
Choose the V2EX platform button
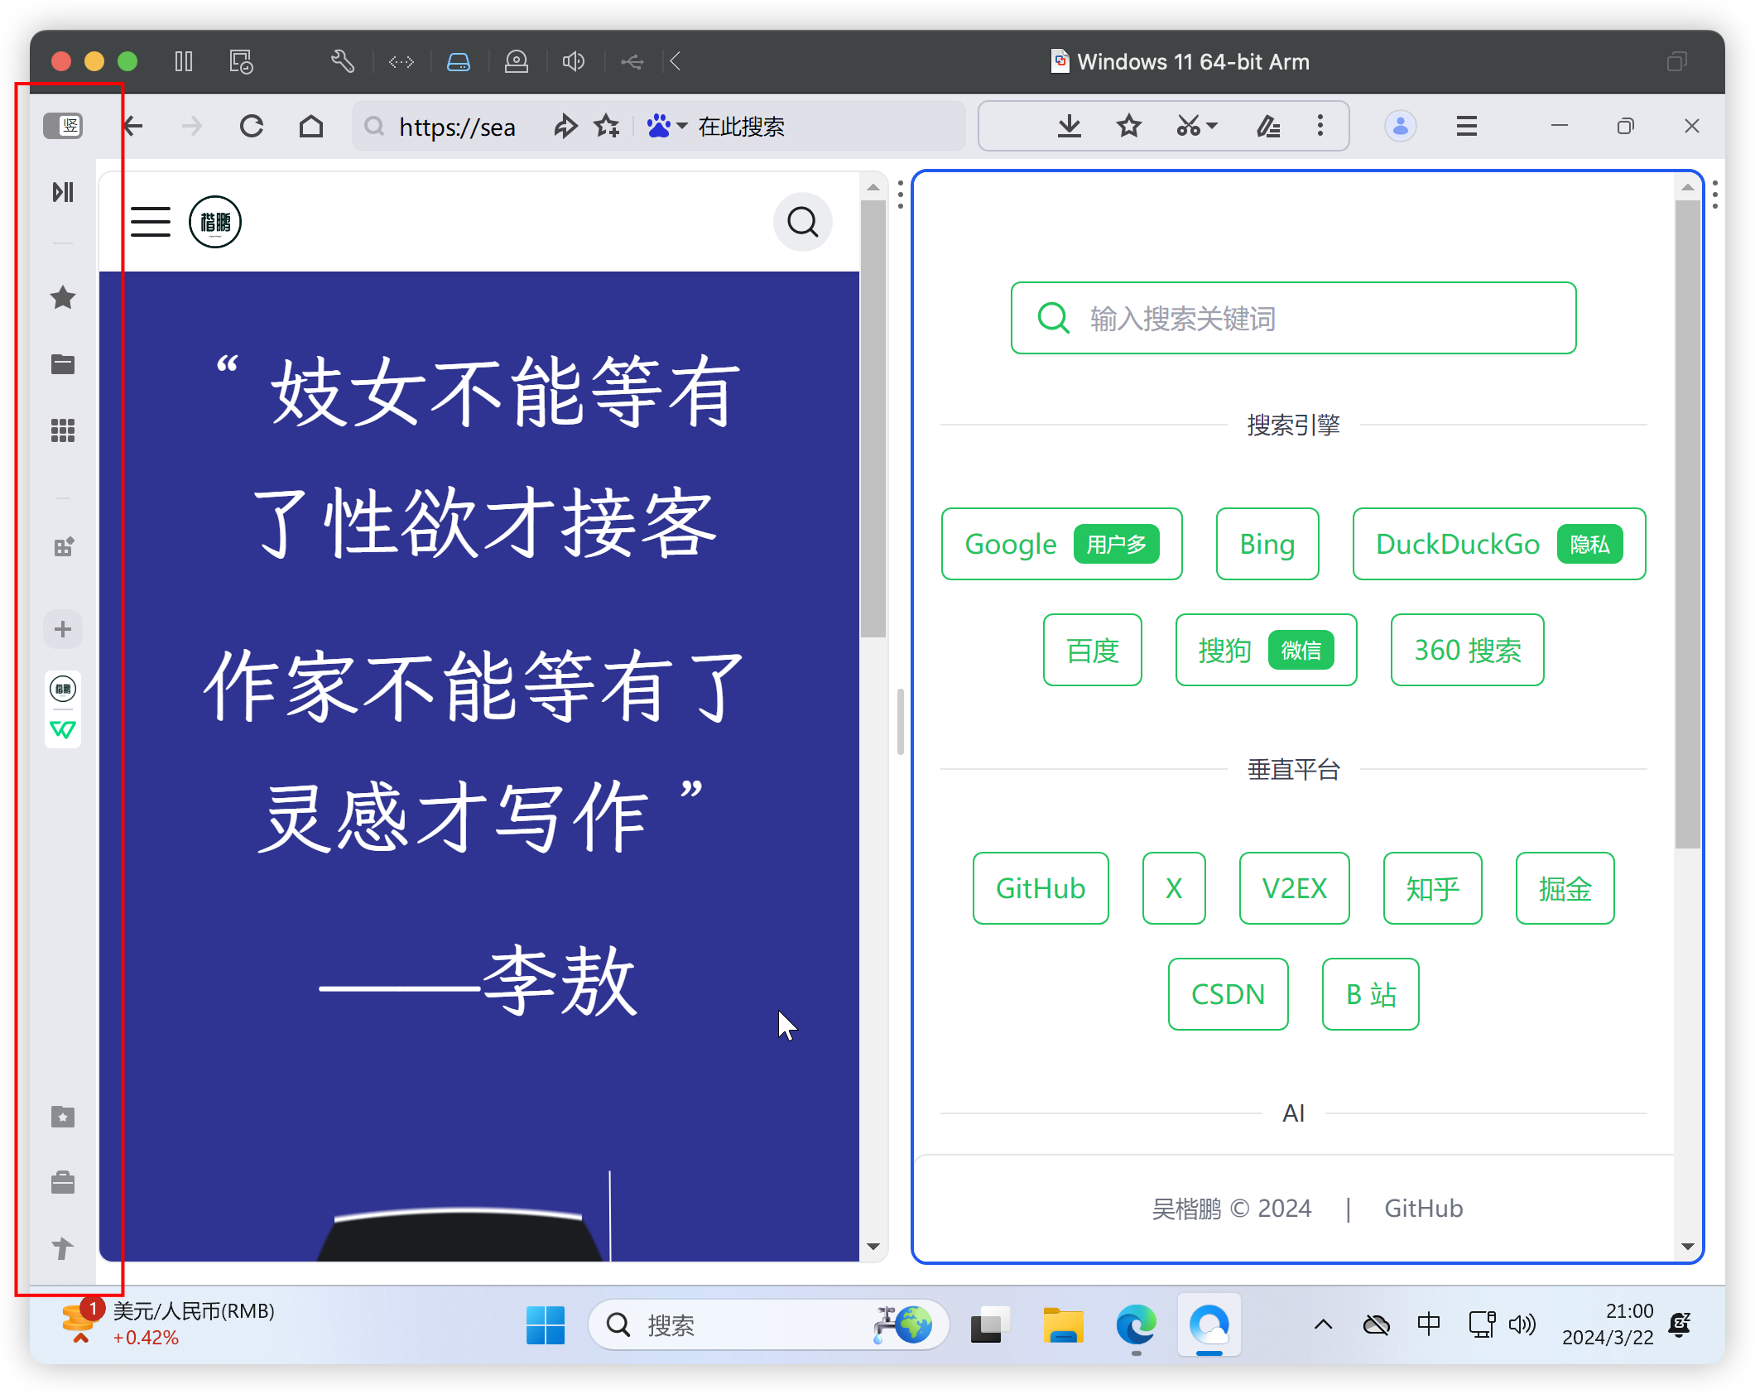(x=1294, y=888)
